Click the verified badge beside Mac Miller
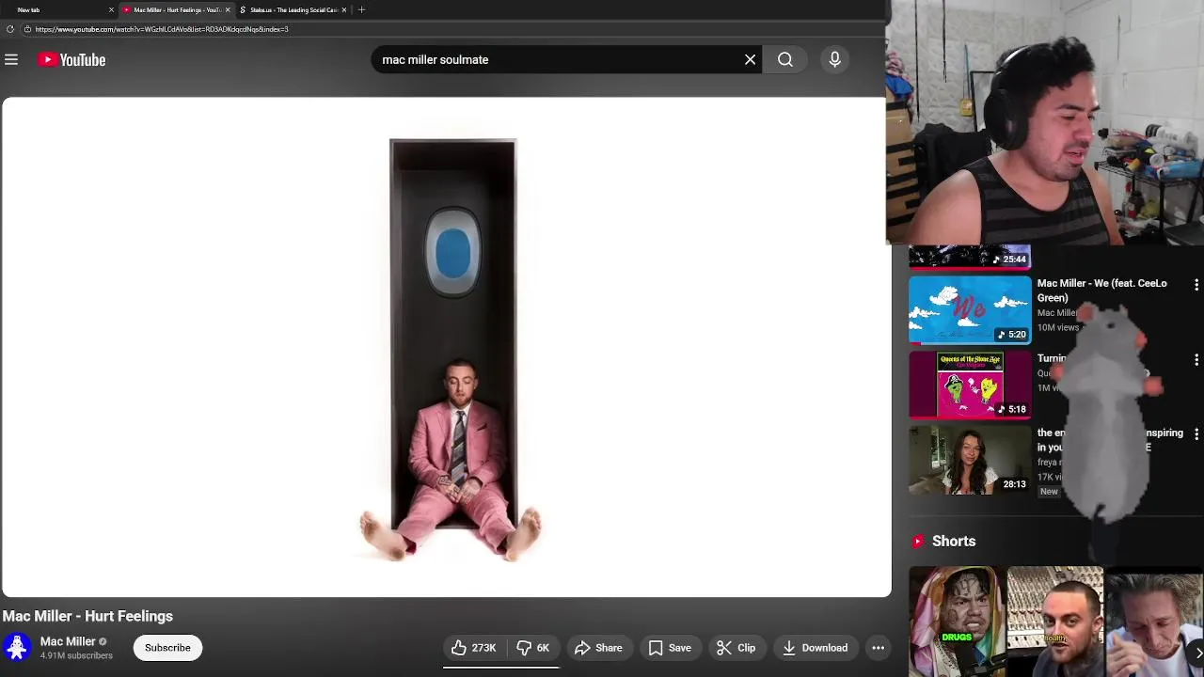 [x=103, y=641]
